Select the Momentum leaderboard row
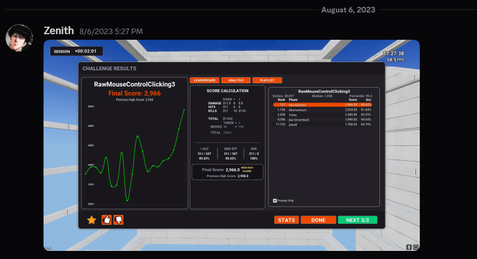The width and height of the screenshot is (477, 259). [x=323, y=110]
